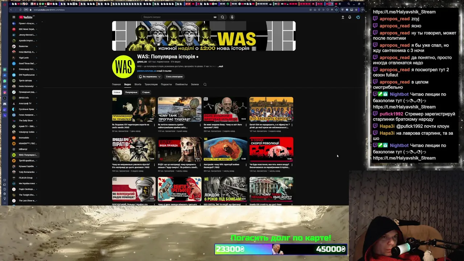Go back in browser history
This screenshot has height=261, width=464.
point(11,10)
